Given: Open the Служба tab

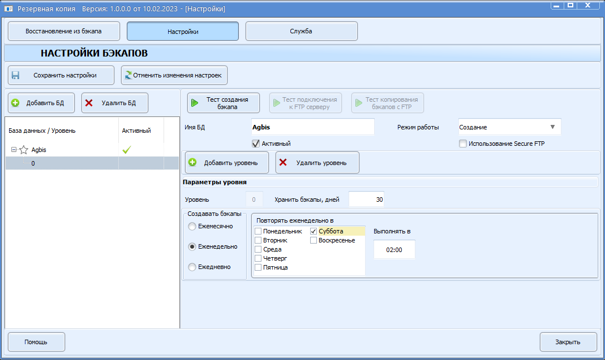Looking at the screenshot, I should click(x=301, y=31).
